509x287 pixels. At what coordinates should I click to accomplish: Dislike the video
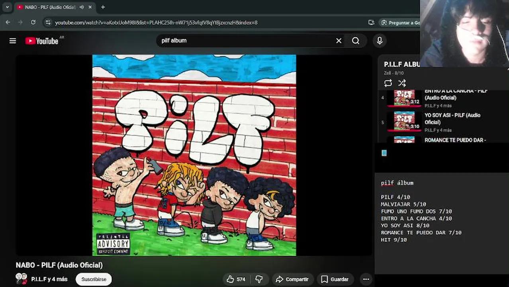(x=259, y=279)
